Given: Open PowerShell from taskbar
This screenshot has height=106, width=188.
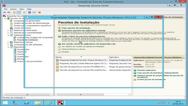Looking at the screenshot, I should pos(27,103).
